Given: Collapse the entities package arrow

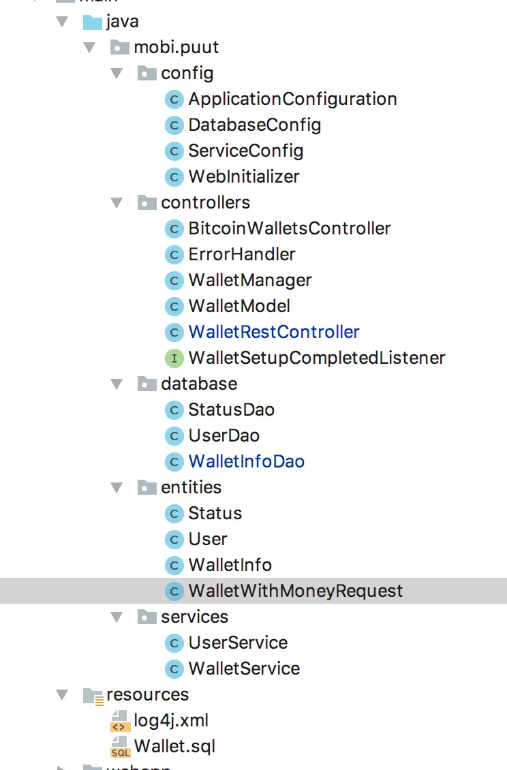Looking at the screenshot, I should pos(117,487).
